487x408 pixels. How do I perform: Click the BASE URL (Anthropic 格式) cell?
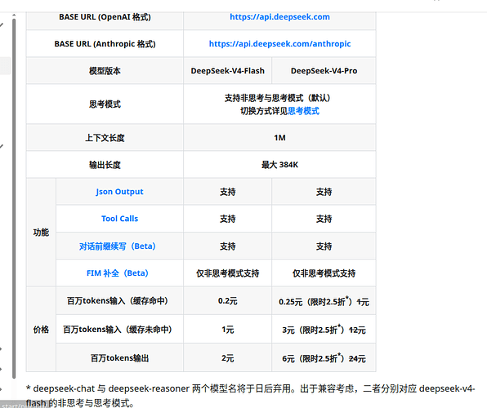[x=105, y=44]
